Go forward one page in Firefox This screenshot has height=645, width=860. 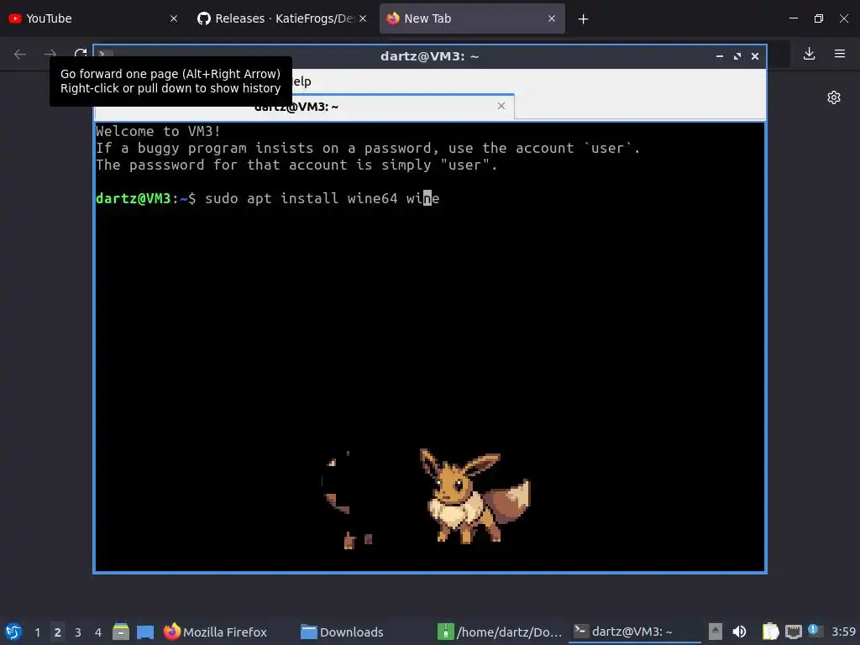(50, 54)
